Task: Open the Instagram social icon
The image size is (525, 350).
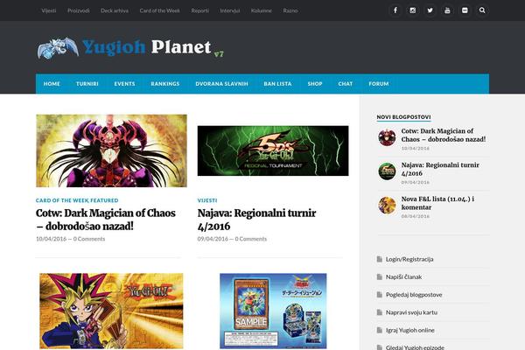Action: pyautogui.click(x=412, y=10)
